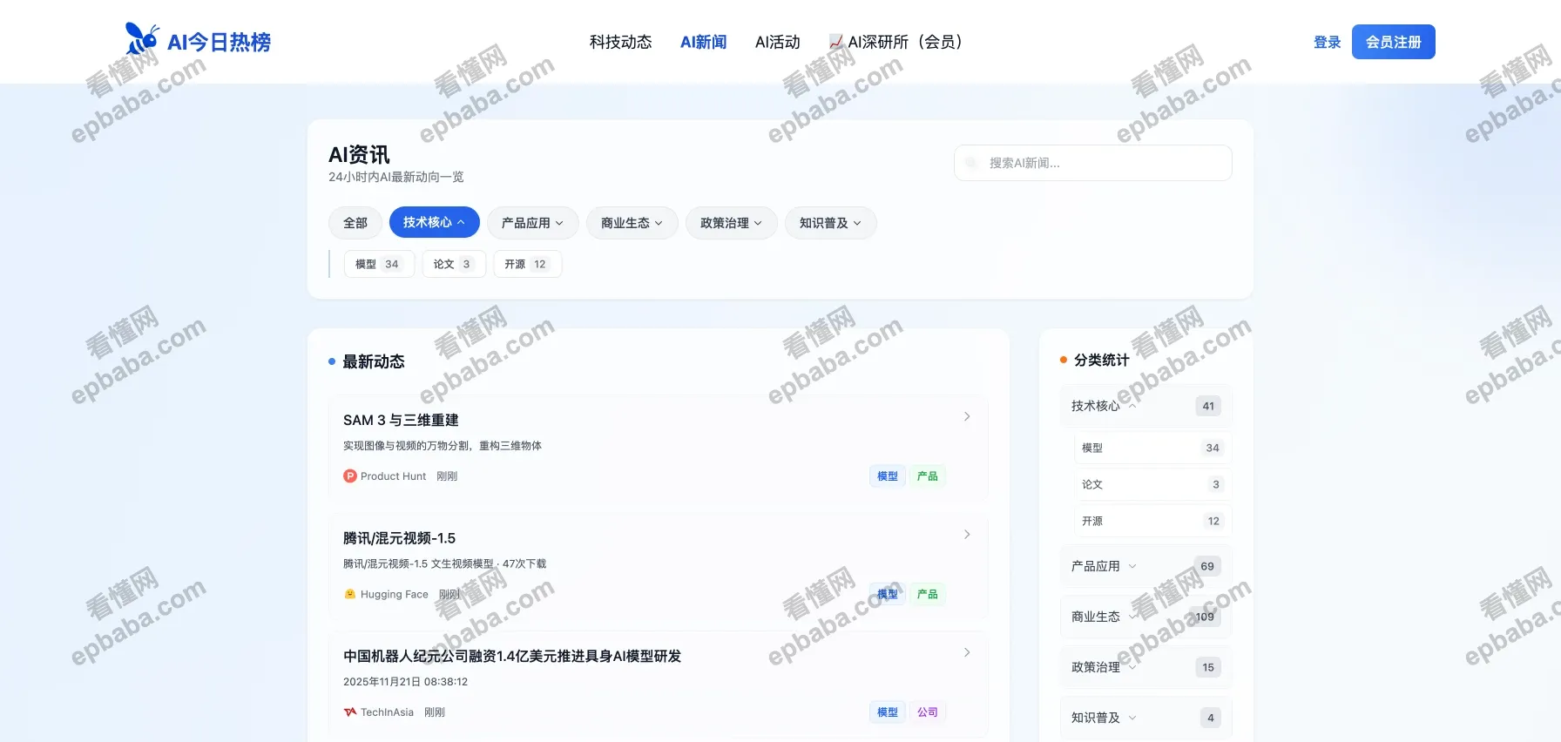Click the chart icon beside AI深研所

click(836, 42)
